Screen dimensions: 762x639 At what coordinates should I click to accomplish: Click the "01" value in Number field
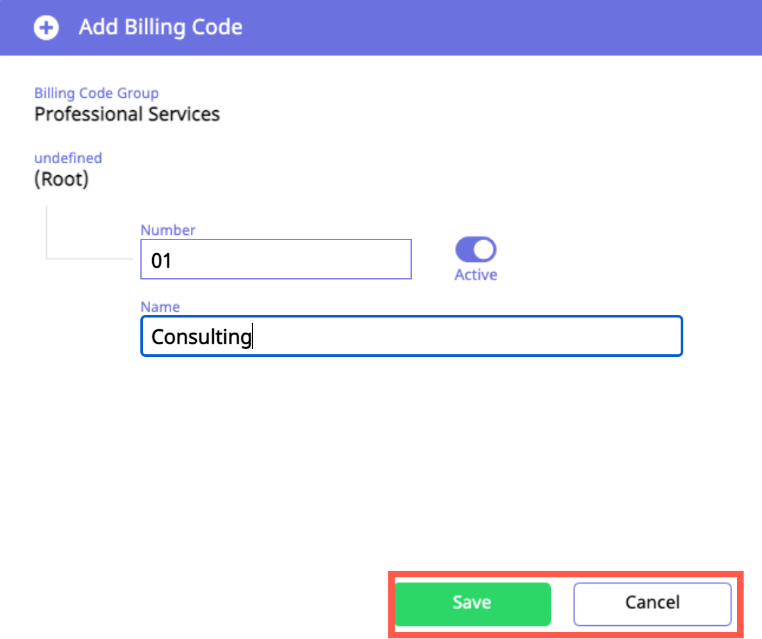coord(161,260)
